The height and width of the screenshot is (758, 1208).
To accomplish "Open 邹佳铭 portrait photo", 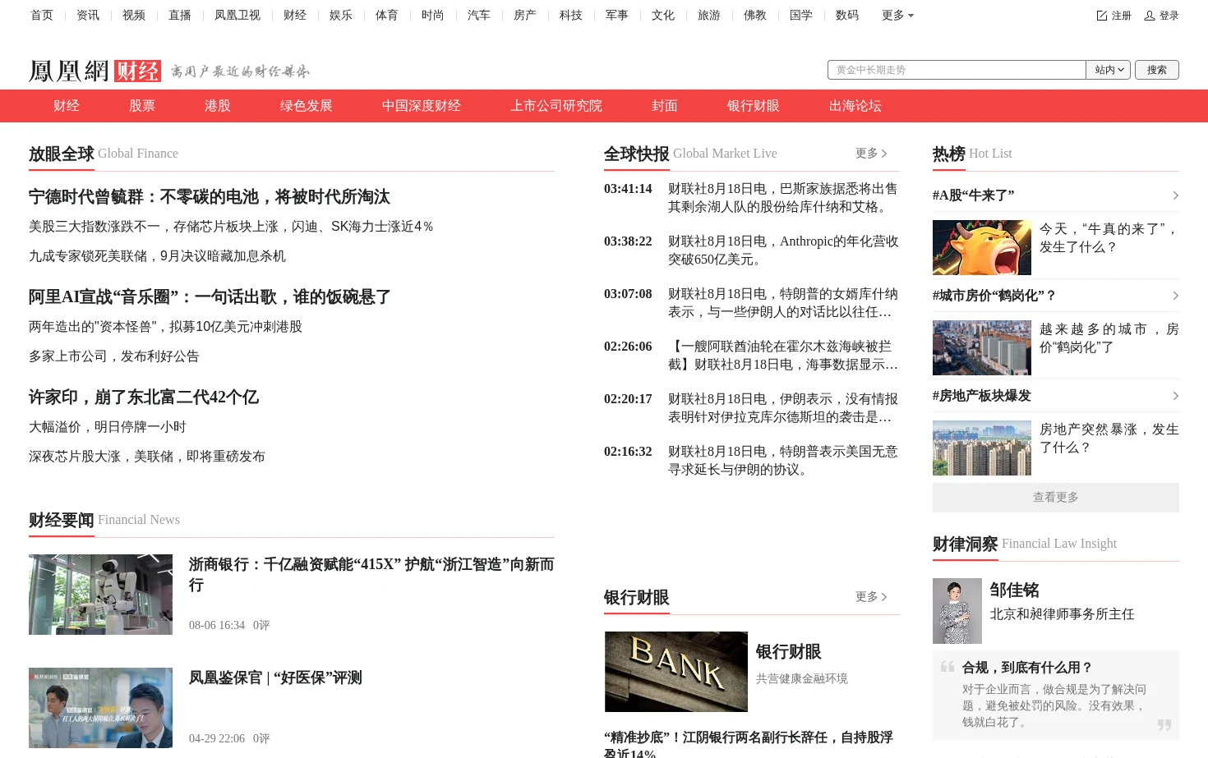I will 957,611.
